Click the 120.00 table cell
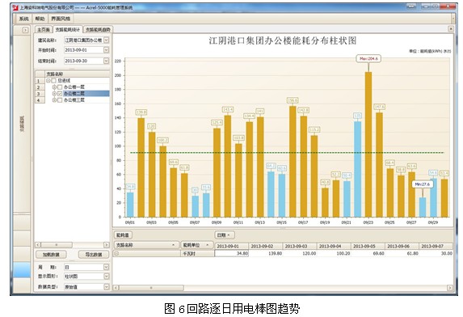Screen dimensions: 463x317 tap(300, 253)
